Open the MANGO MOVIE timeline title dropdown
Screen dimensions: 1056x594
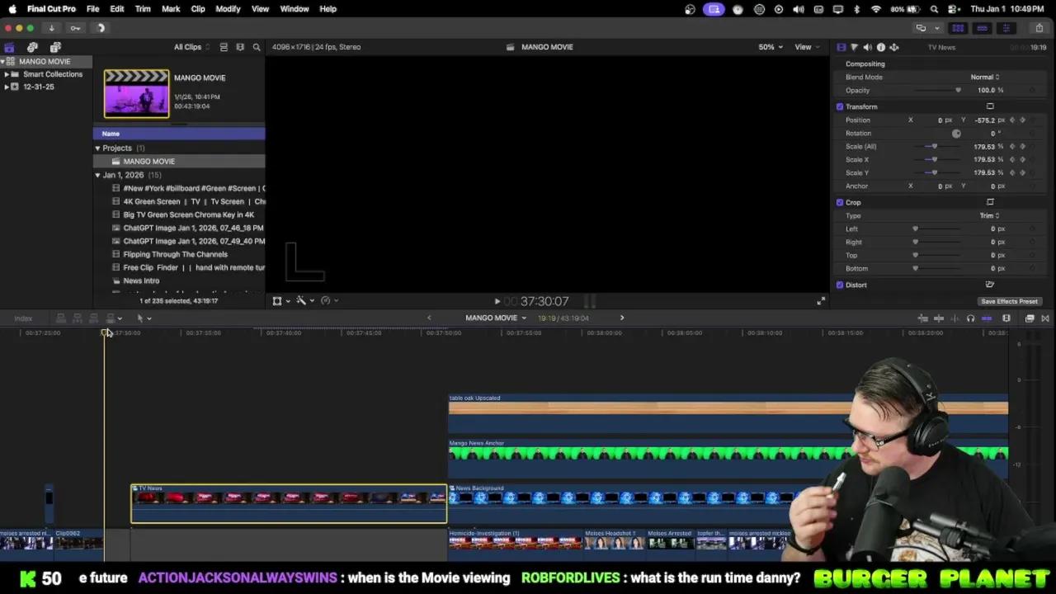click(495, 318)
